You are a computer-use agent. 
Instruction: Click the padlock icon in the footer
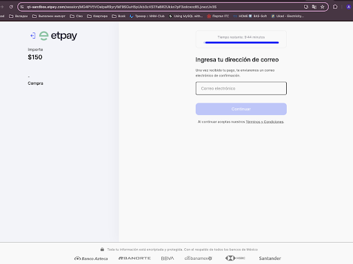[102, 250]
